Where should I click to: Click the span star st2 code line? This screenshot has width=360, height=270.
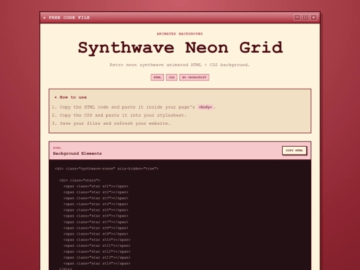click(x=96, y=192)
